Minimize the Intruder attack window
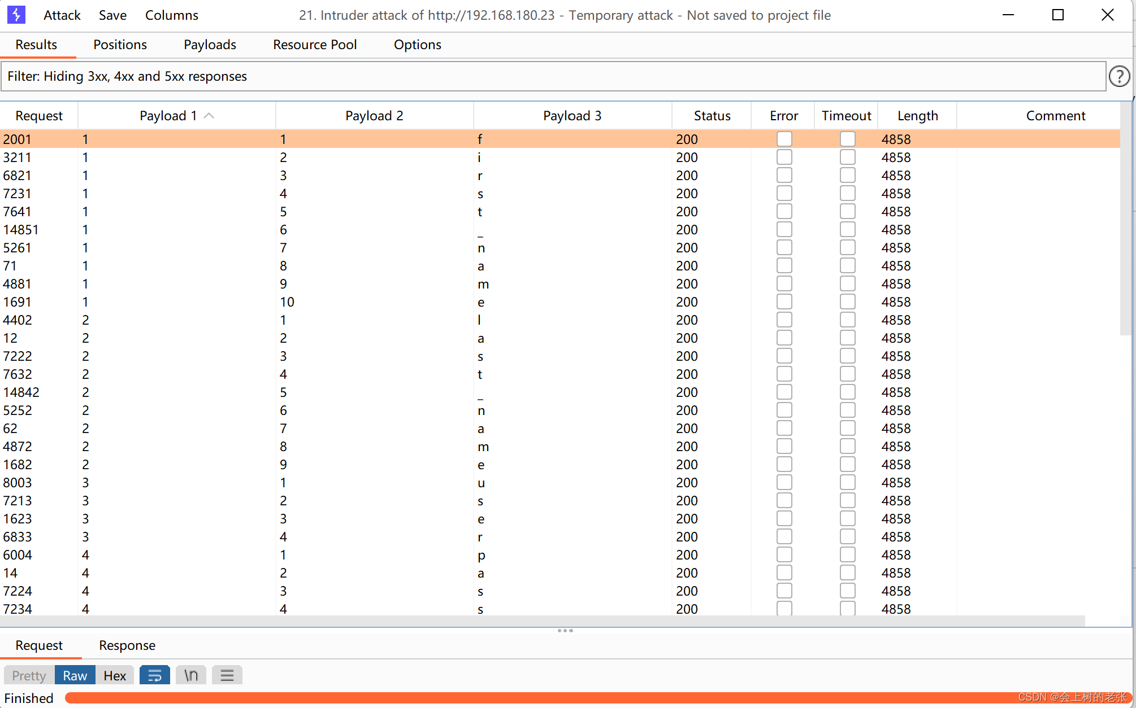Image resolution: width=1136 pixels, height=708 pixels. [x=1008, y=15]
